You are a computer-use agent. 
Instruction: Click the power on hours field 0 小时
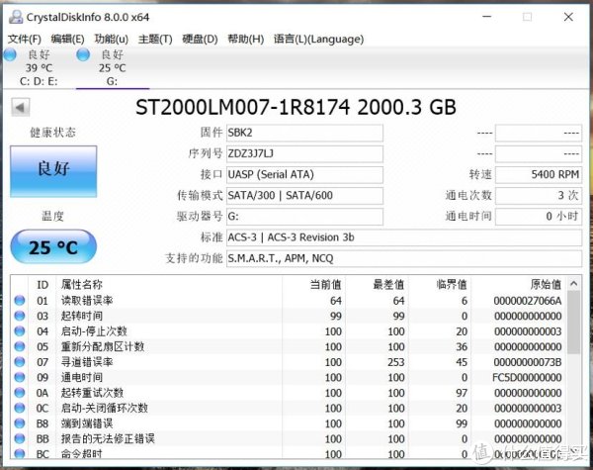click(539, 217)
